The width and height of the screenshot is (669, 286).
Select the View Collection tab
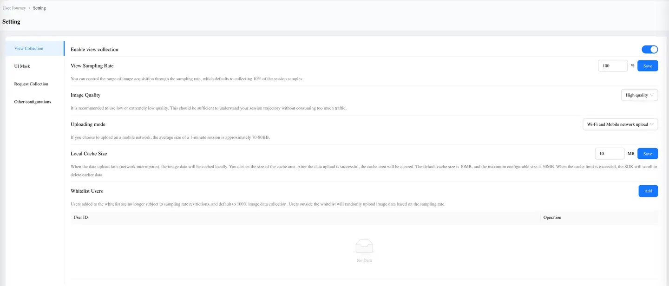coord(29,48)
